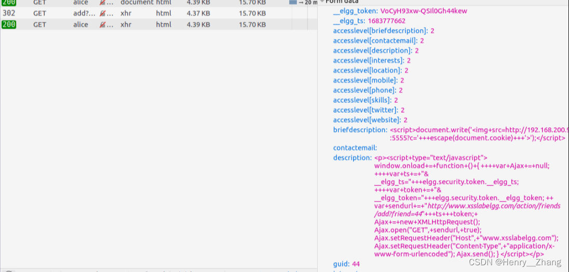Click the accesslevel[mobile] parameter
The height and width of the screenshot is (272, 569).
pos(366,80)
